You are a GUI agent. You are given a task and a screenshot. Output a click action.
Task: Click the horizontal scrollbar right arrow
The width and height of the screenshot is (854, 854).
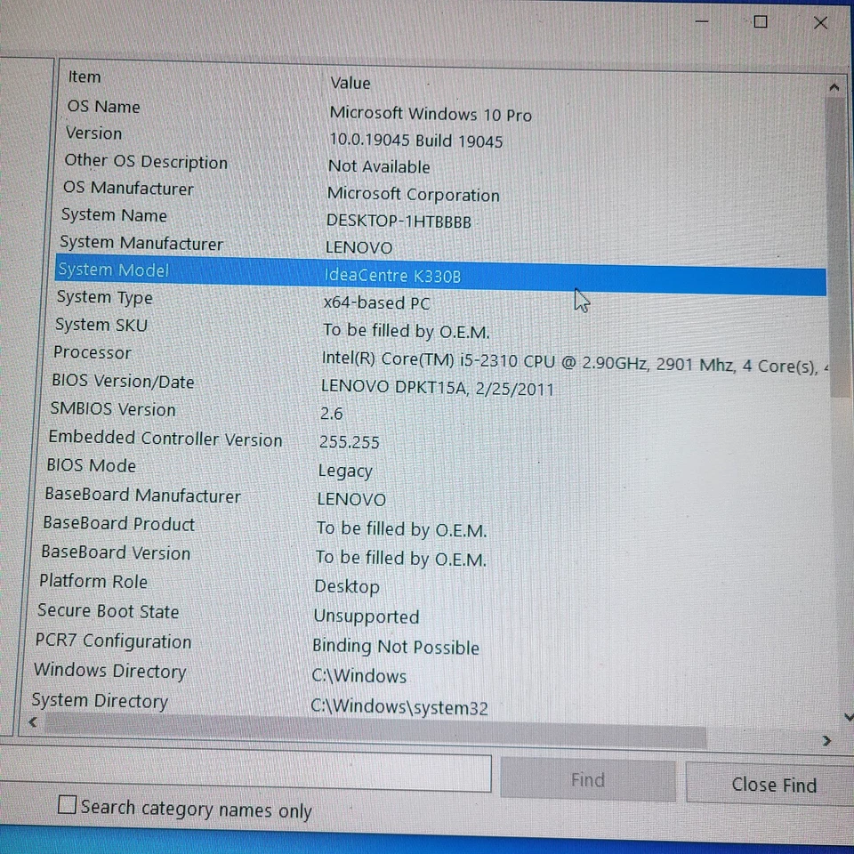click(x=826, y=739)
